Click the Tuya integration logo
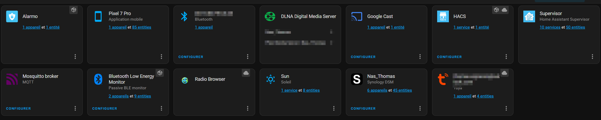This screenshot has height=120, width=601. (443, 79)
